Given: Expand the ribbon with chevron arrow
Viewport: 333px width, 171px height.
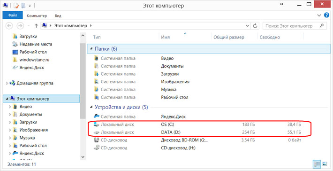Looking at the screenshot, I should click(x=319, y=16).
